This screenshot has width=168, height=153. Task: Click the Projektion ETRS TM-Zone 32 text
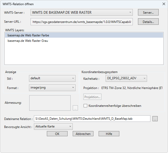132,88
